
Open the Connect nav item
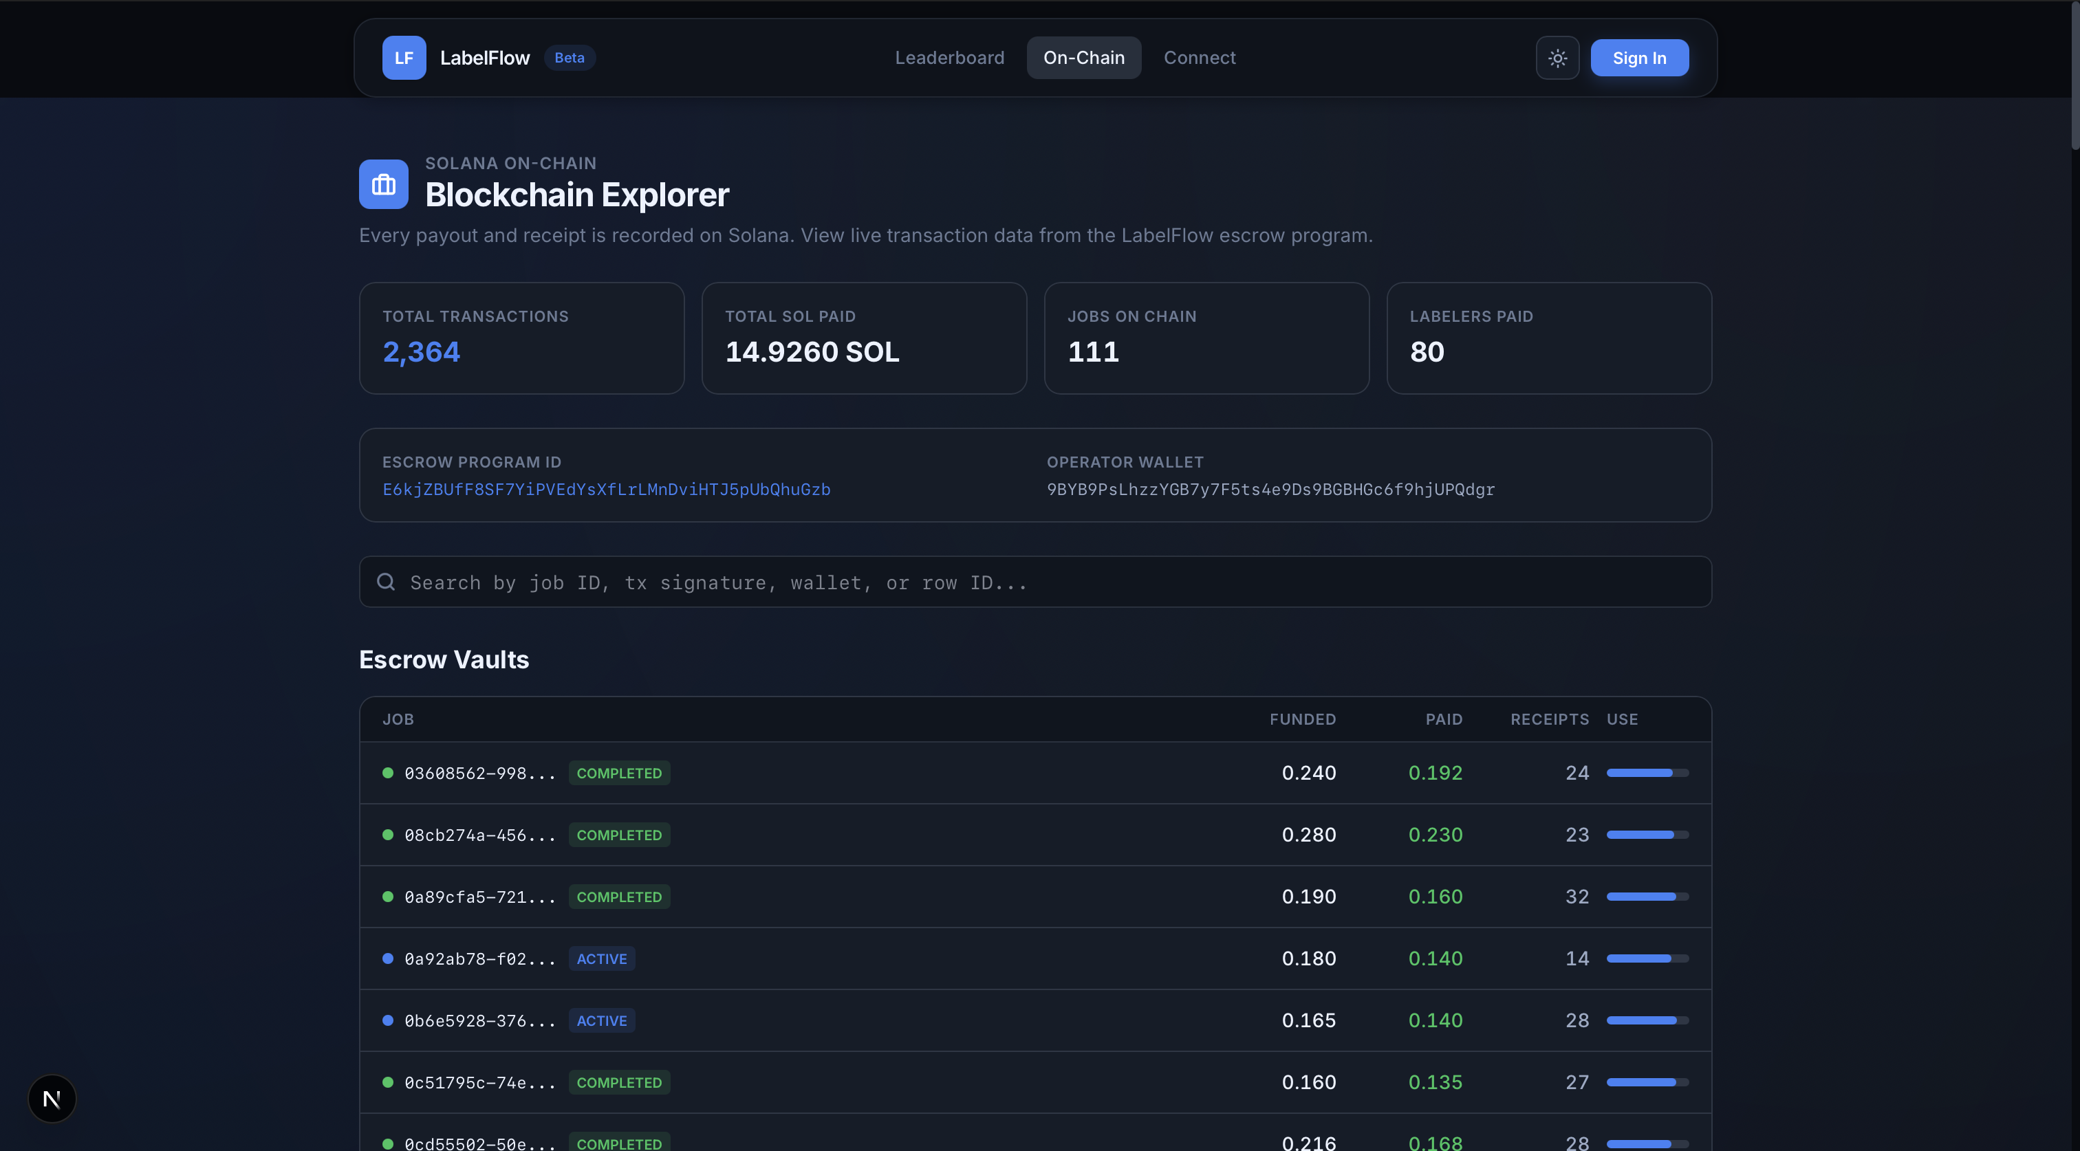[1199, 58]
